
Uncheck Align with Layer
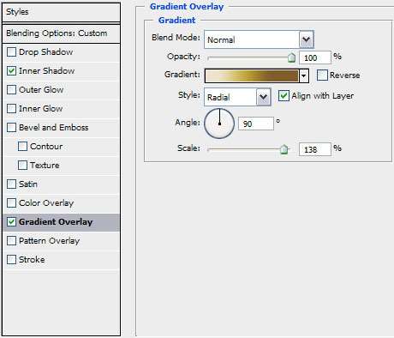pos(284,96)
